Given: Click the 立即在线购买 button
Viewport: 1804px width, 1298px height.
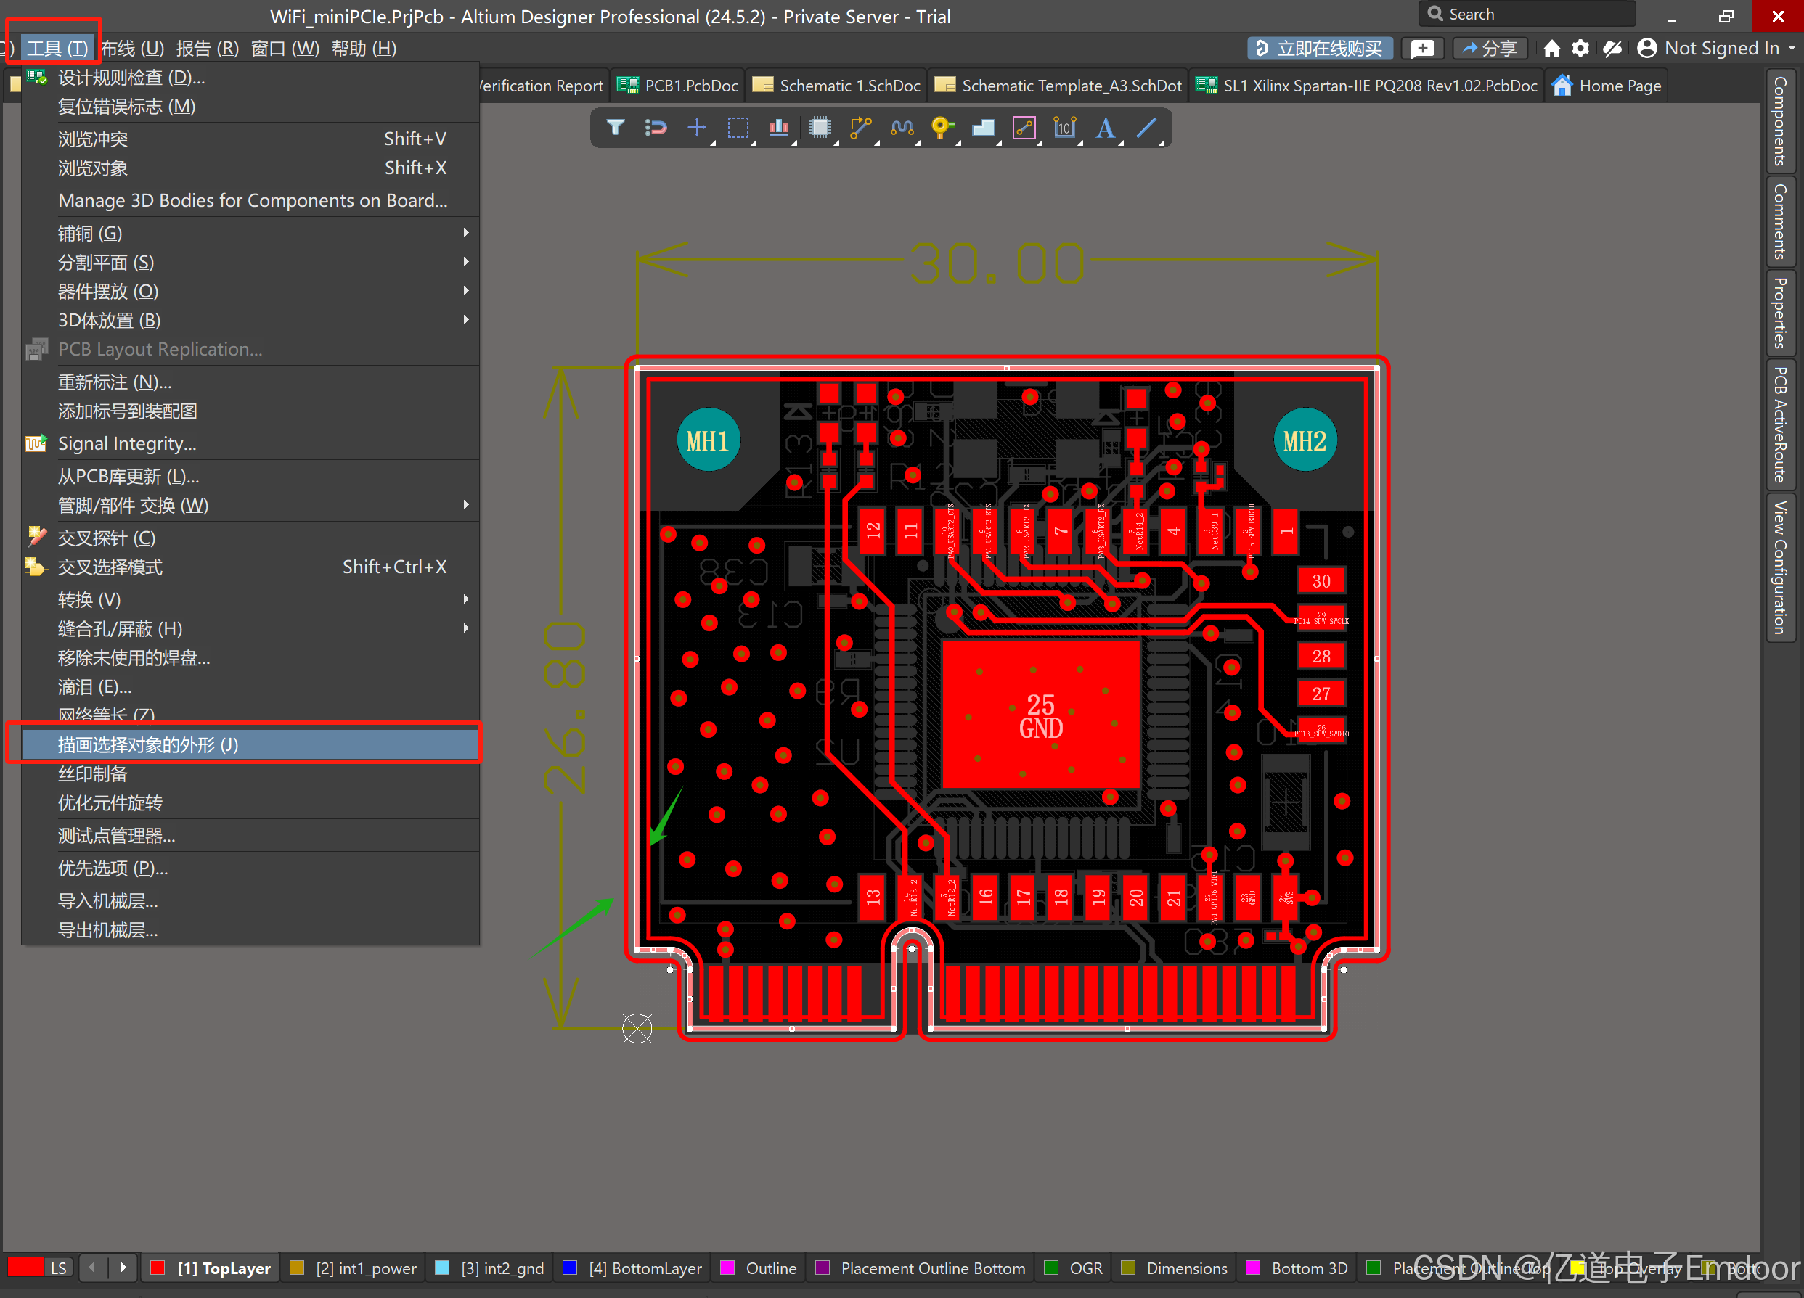Looking at the screenshot, I should pyautogui.click(x=1321, y=49).
